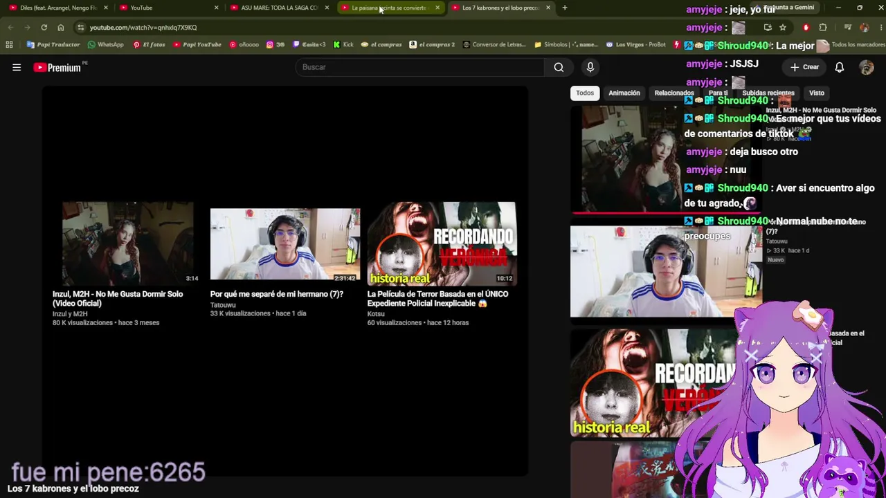Image resolution: width=886 pixels, height=498 pixels.
Task: Expand the 'Símbolos' bookmarks folder
Action: [566, 45]
